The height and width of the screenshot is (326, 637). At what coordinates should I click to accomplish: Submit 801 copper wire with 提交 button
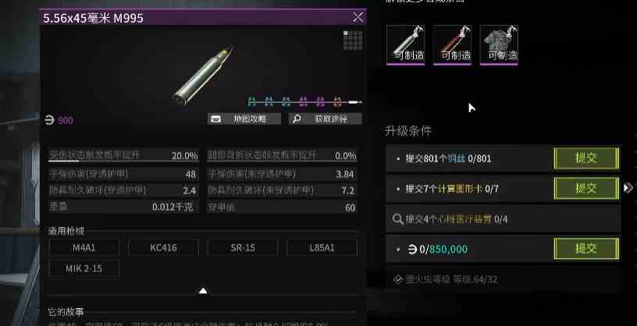[x=586, y=158]
